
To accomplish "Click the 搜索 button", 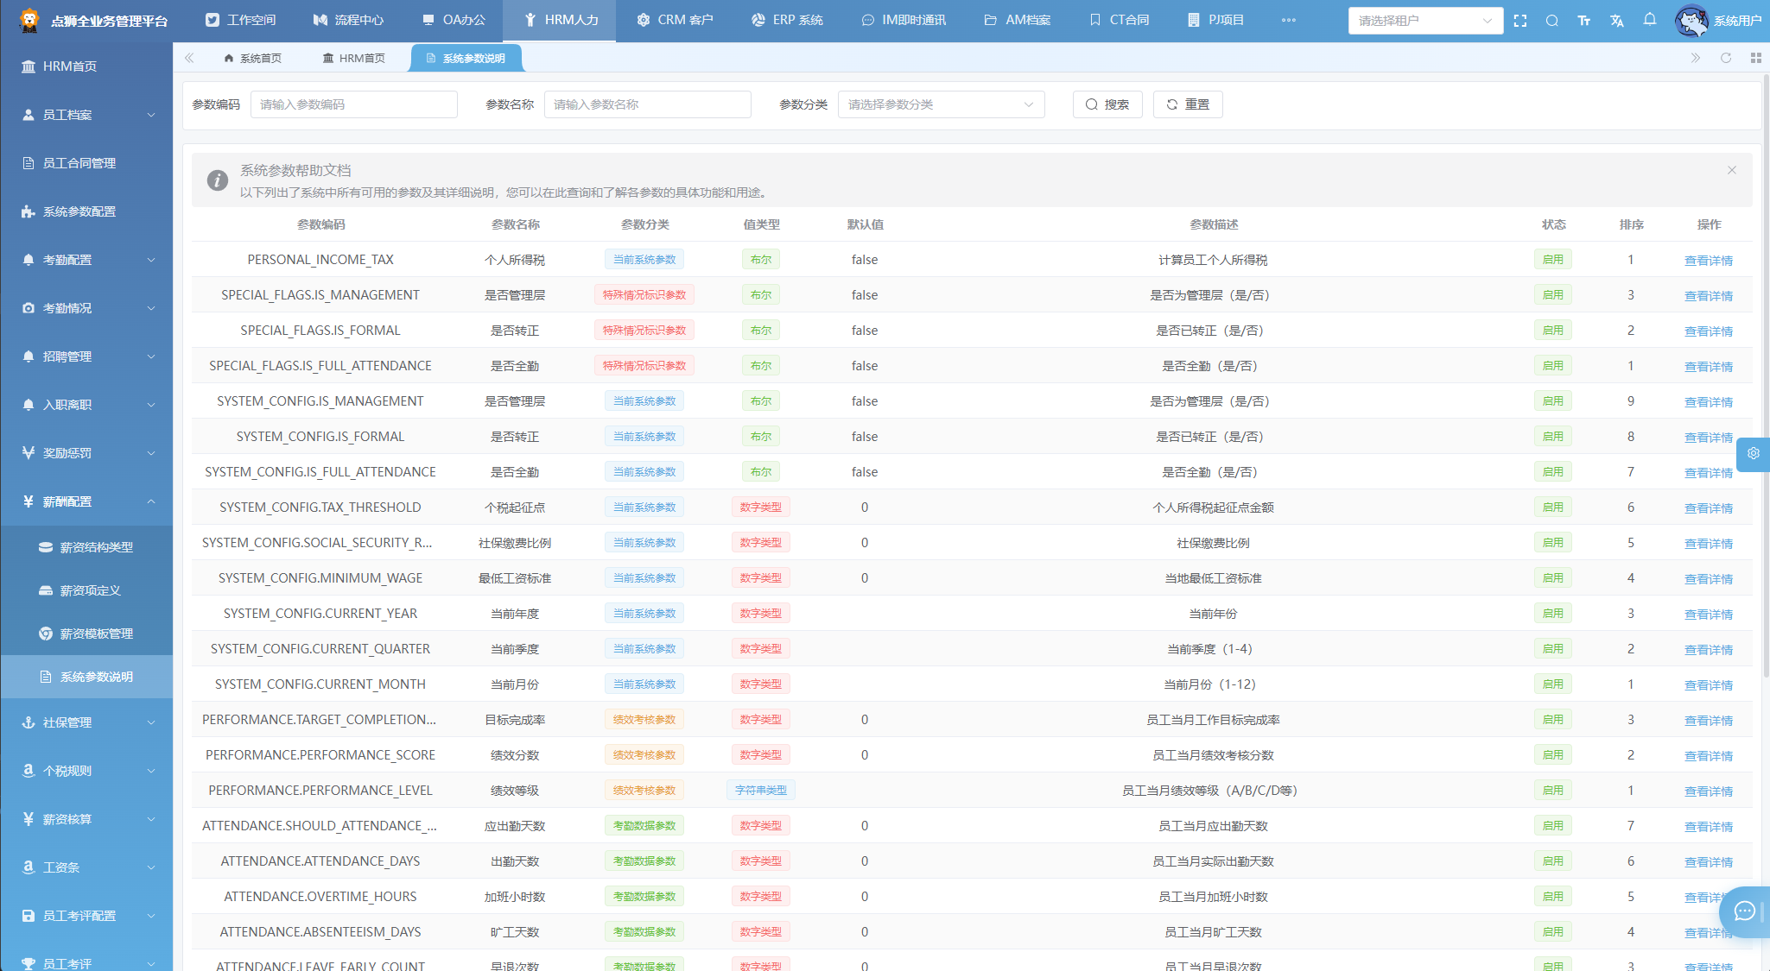I will click(x=1107, y=104).
